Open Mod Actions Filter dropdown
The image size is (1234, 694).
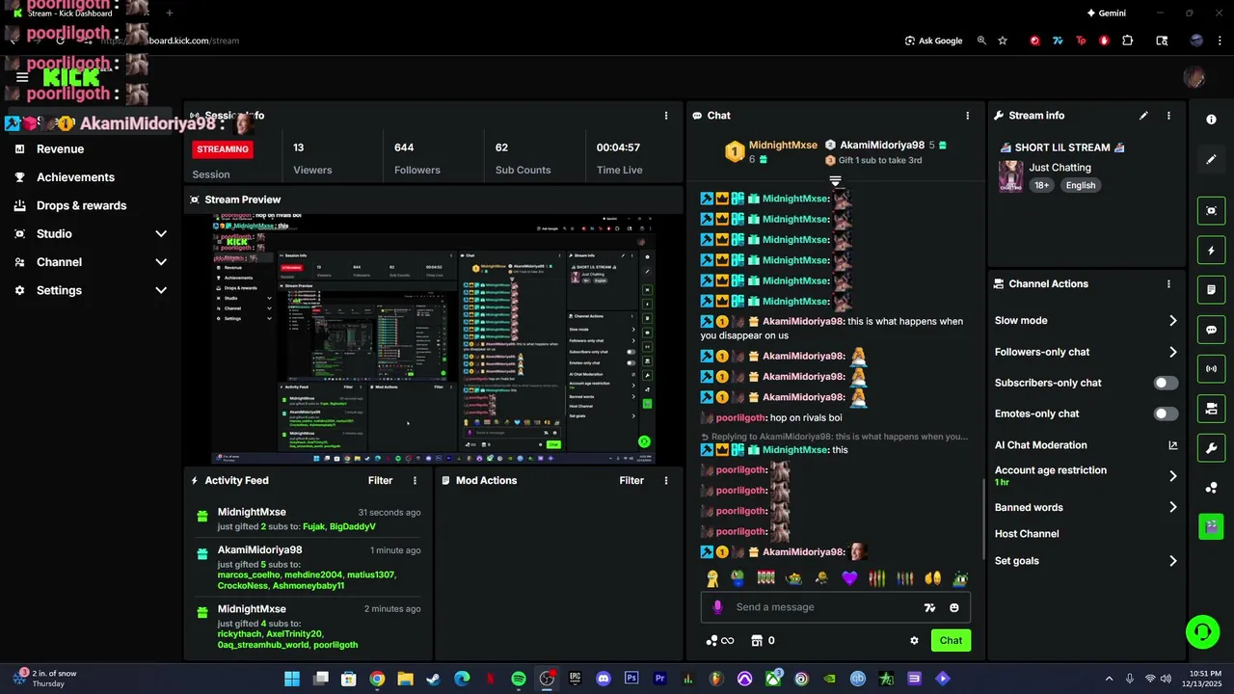pyautogui.click(x=631, y=480)
